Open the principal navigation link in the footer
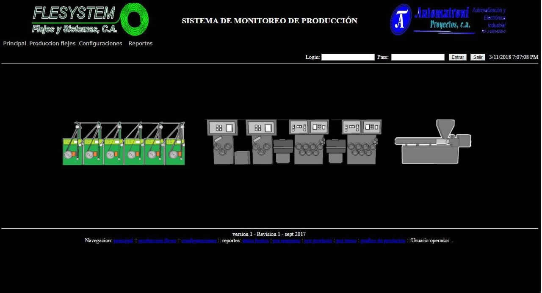The image size is (542, 293). click(x=123, y=240)
